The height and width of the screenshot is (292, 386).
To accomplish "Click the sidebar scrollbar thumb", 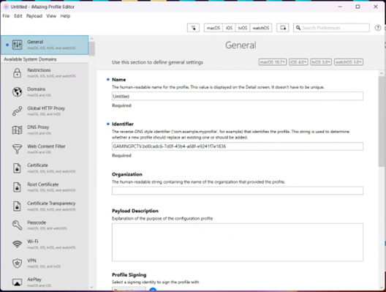I will click(x=91, y=49).
